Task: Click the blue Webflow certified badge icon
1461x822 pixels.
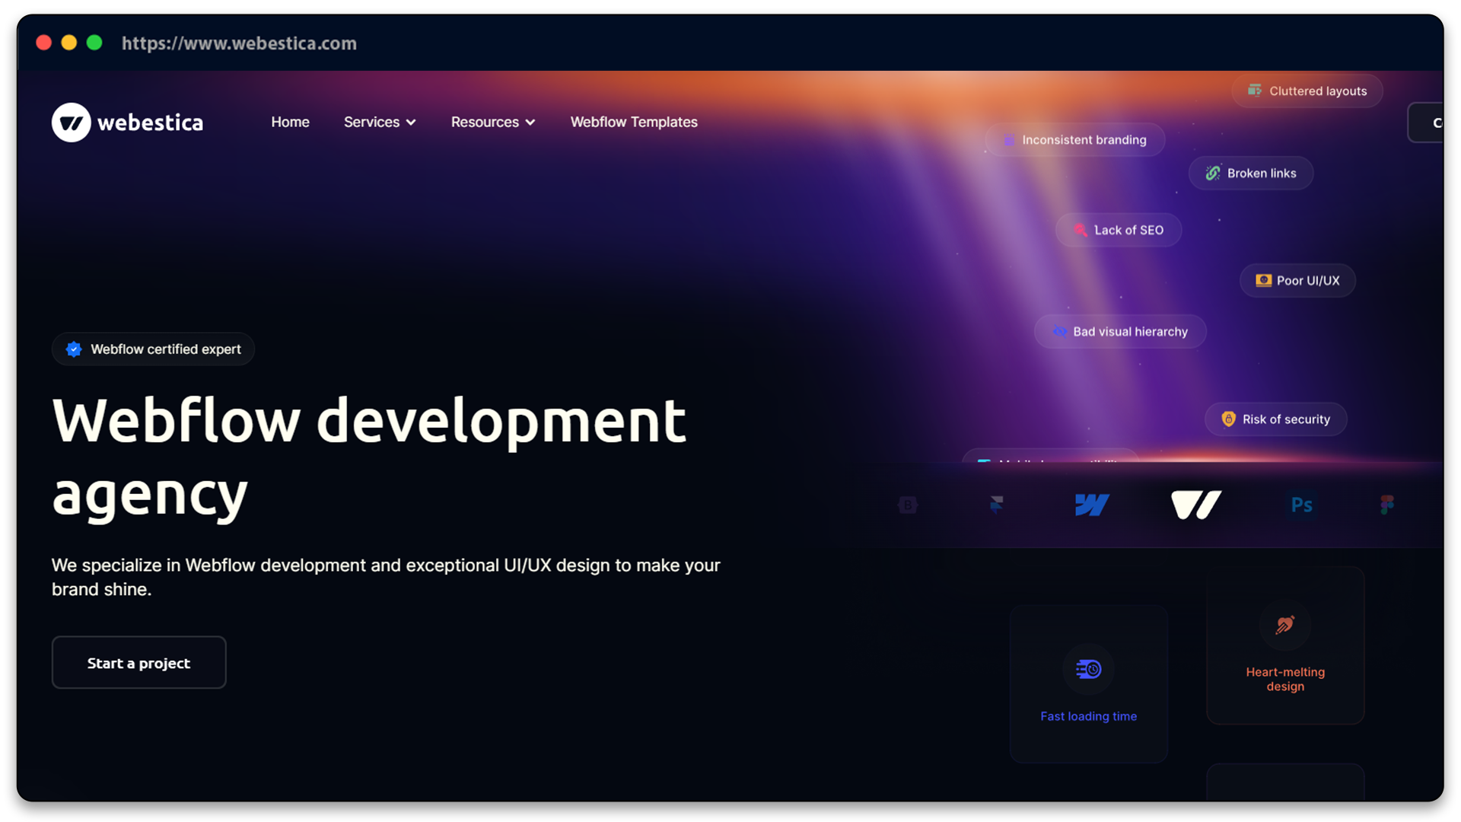Action: (x=74, y=349)
